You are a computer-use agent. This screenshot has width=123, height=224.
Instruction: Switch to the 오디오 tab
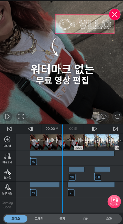(x=16, y=219)
